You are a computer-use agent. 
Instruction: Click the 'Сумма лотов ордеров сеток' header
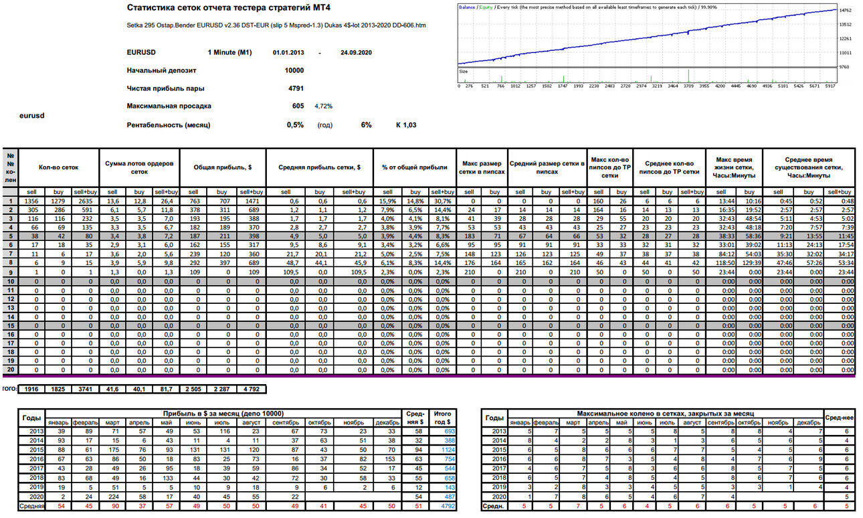(x=139, y=167)
